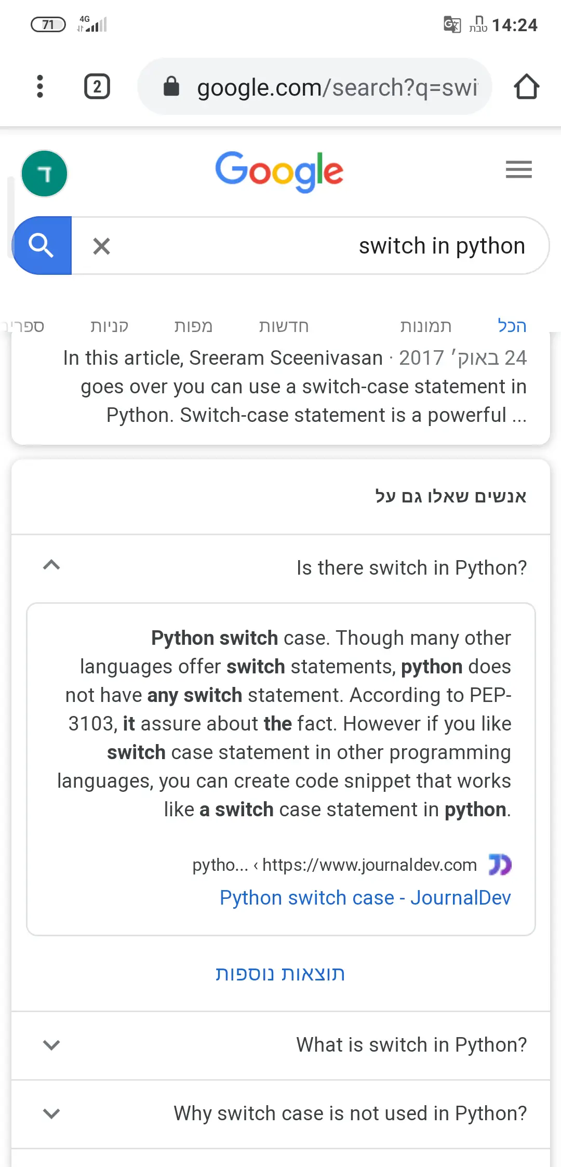This screenshot has height=1167, width=561.
Task: Open the קניות (Shopping) tab
Action: (x=109, y=326)
